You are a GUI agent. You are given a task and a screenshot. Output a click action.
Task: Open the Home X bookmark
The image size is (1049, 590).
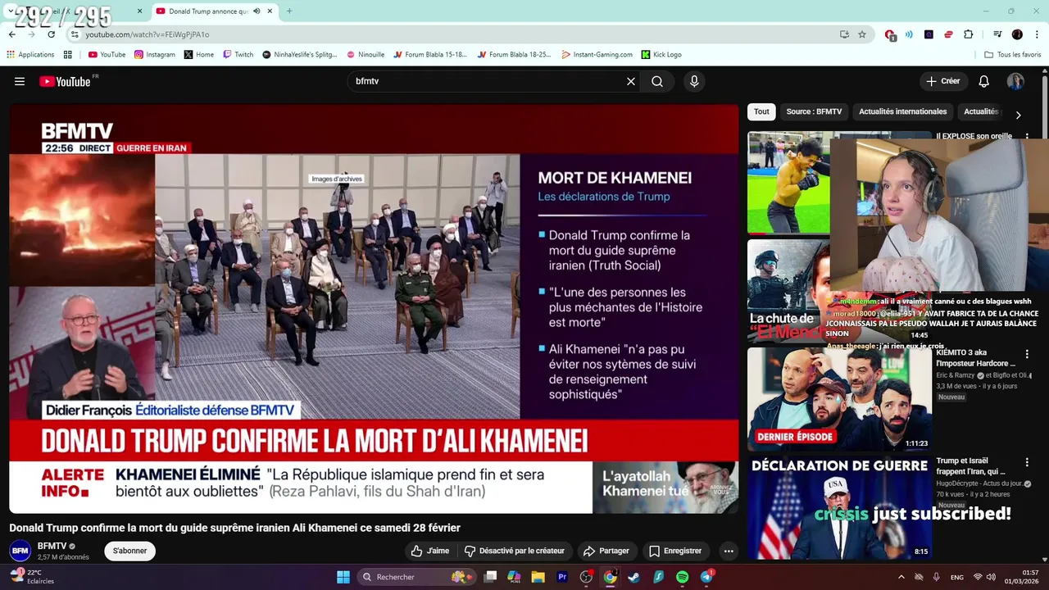point(199,55)
